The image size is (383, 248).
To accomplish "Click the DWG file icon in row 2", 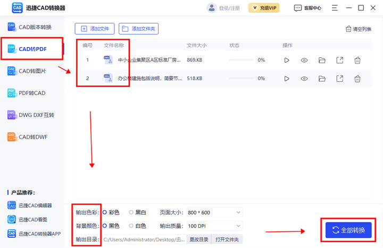I will (108, 78).
